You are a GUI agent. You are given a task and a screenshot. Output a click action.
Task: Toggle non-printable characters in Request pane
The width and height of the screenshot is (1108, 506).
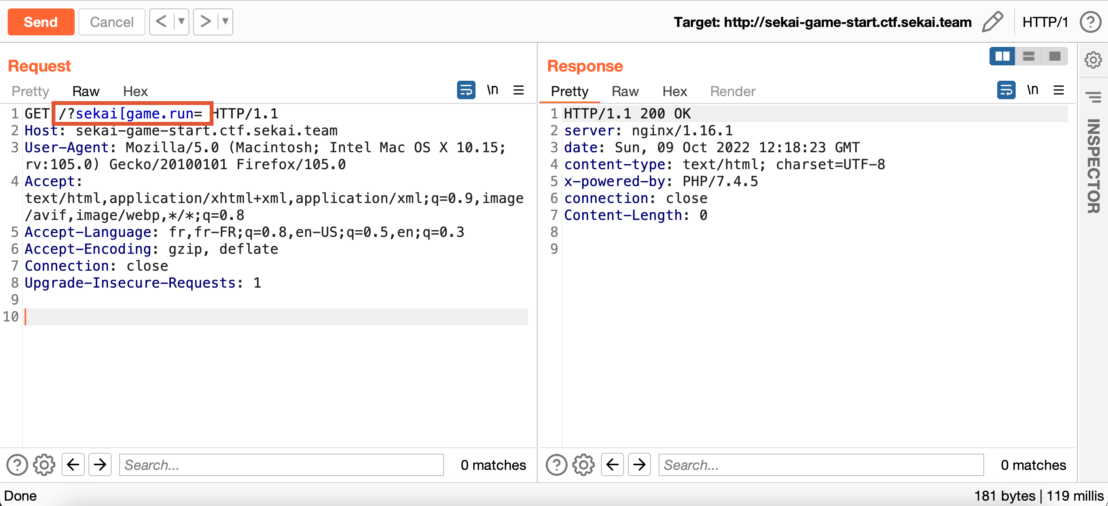click(492, 90)
